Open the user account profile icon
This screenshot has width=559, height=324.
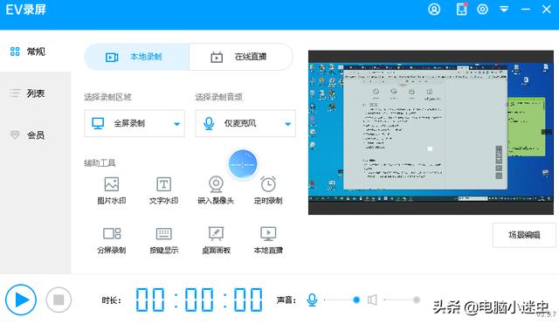click(x=434, y=10)
